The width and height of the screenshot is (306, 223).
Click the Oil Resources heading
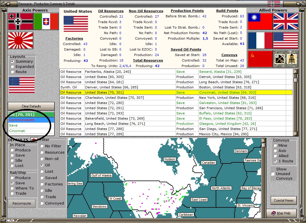point(111,11)
